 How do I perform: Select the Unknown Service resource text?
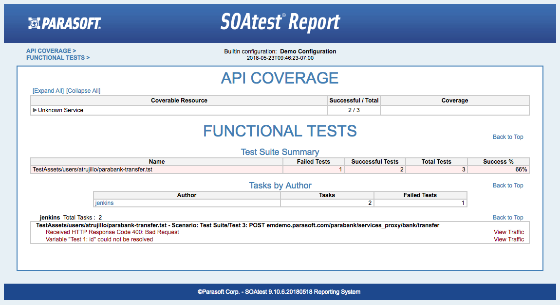click(61, 110)
